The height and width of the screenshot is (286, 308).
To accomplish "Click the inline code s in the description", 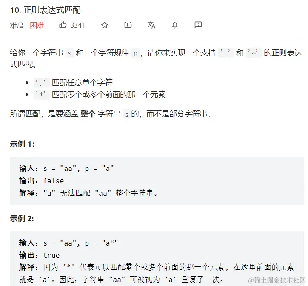I will 69,53.
